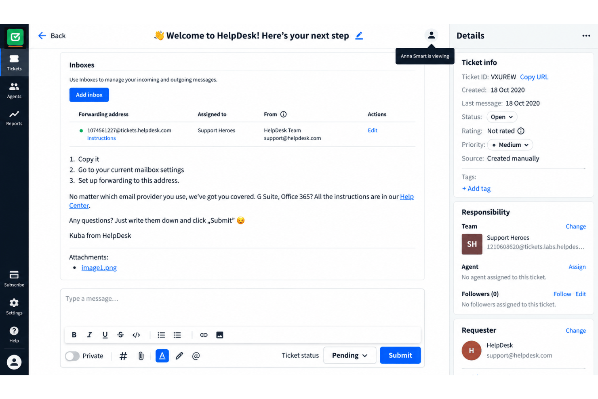Edit the ticket subject with pencil icon
598x399 pixels.
tap(359, 36)
